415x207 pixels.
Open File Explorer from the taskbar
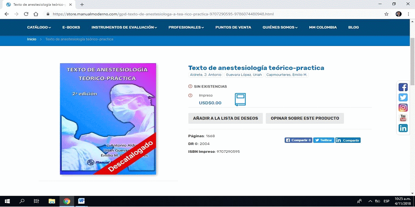click(x=52, y=201)
